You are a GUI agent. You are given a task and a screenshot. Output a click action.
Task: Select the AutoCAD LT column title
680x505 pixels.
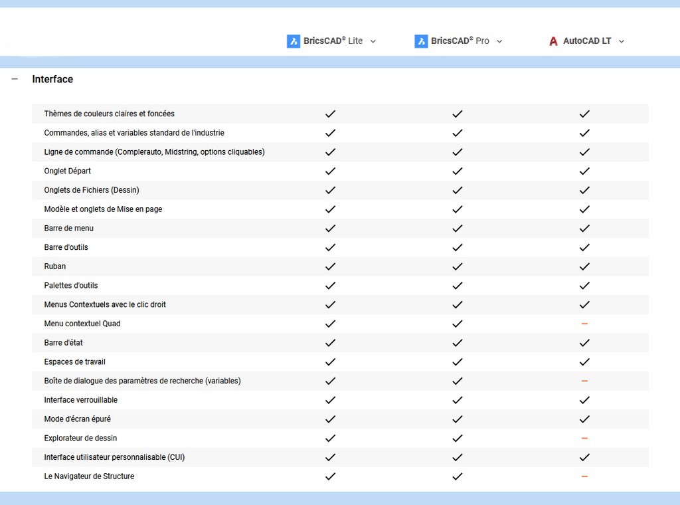[587, 41]
